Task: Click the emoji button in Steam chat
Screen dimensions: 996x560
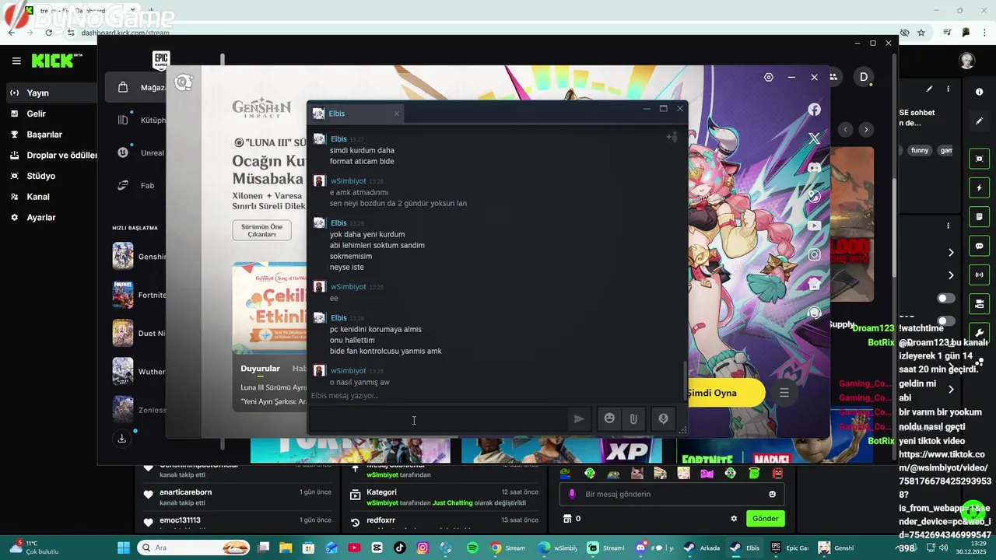Action: (x=609, y=418)
